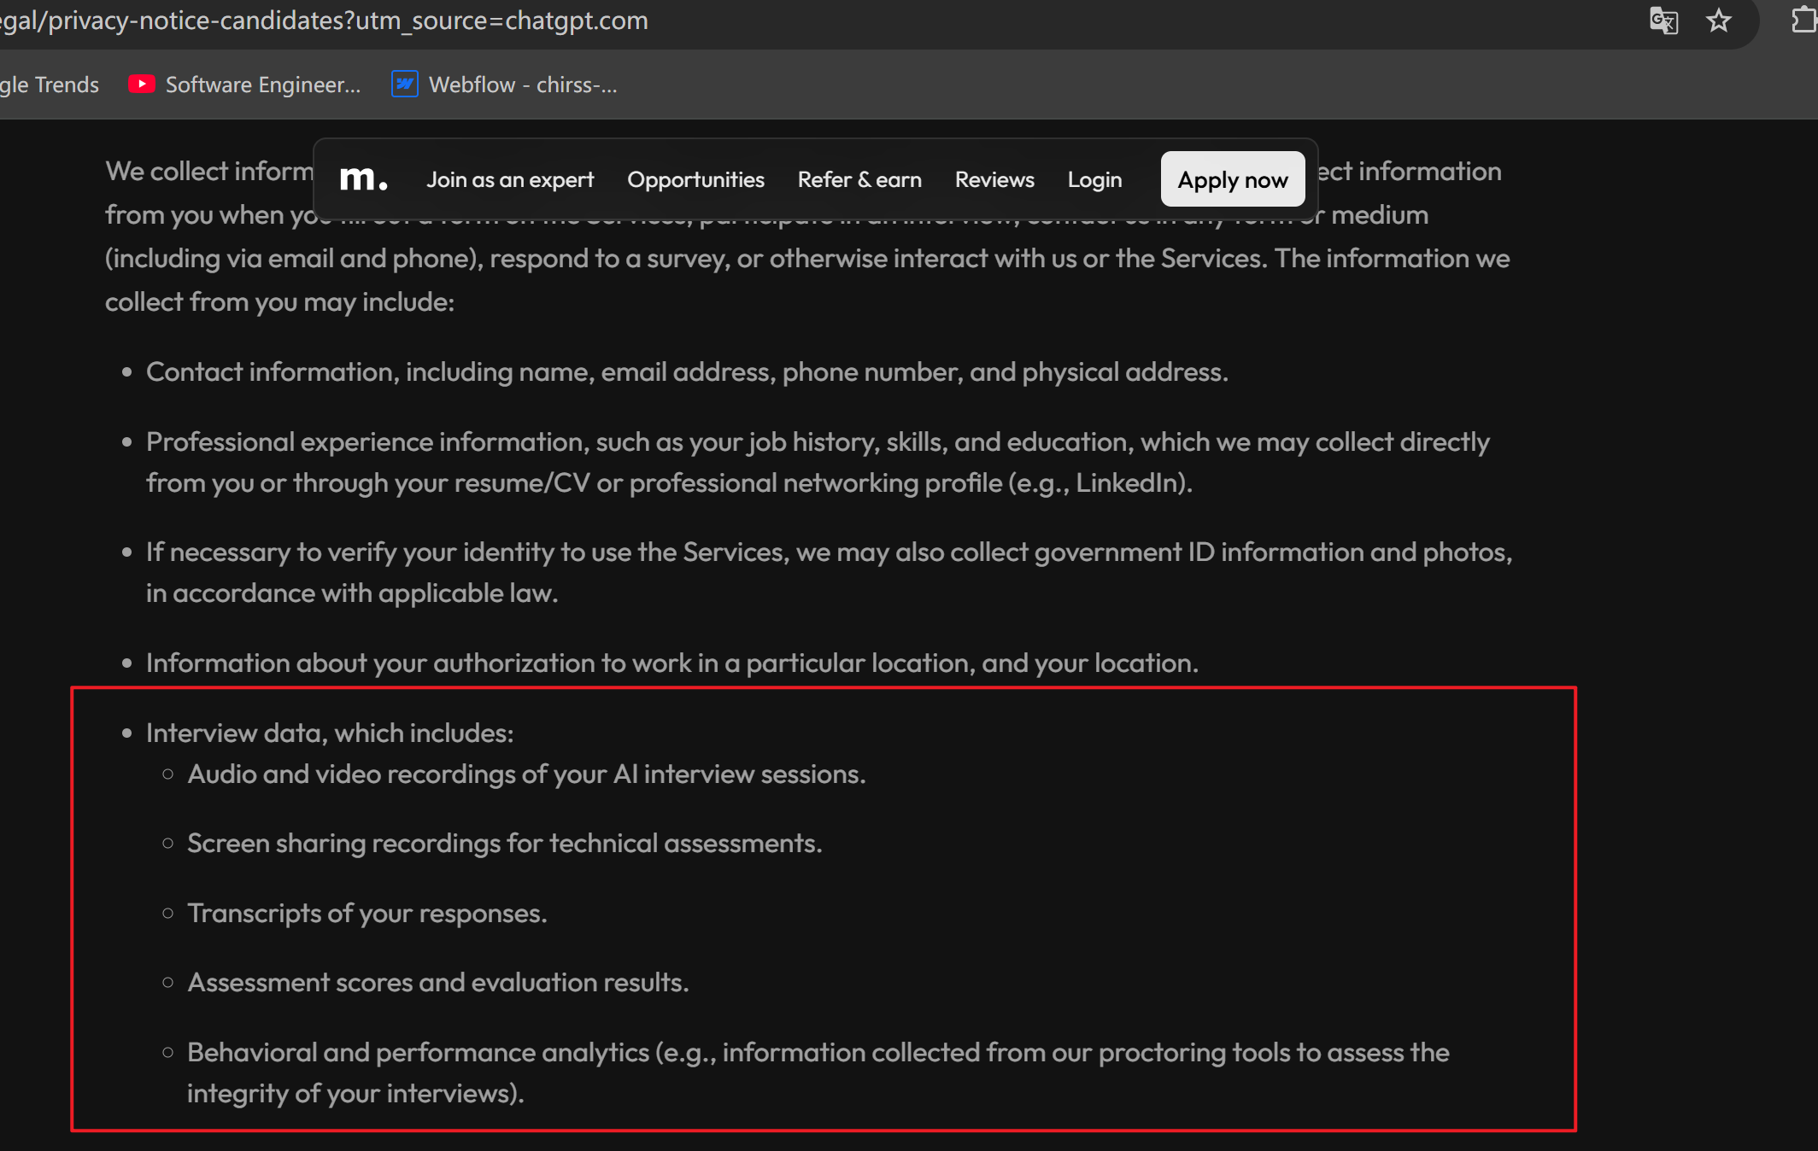Click 'collect from you may include:' text
Image resolution: width=1818 pixels, height=1151 pixels.
pos(279,302)
